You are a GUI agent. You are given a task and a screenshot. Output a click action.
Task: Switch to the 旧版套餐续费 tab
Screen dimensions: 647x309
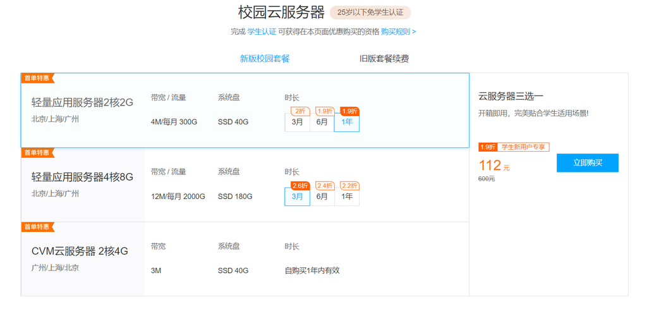384,59
